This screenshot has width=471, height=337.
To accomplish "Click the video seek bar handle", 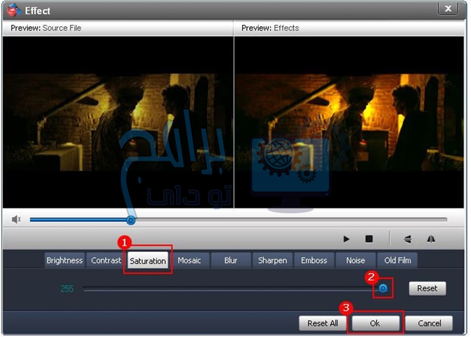I will click(130, 220).
